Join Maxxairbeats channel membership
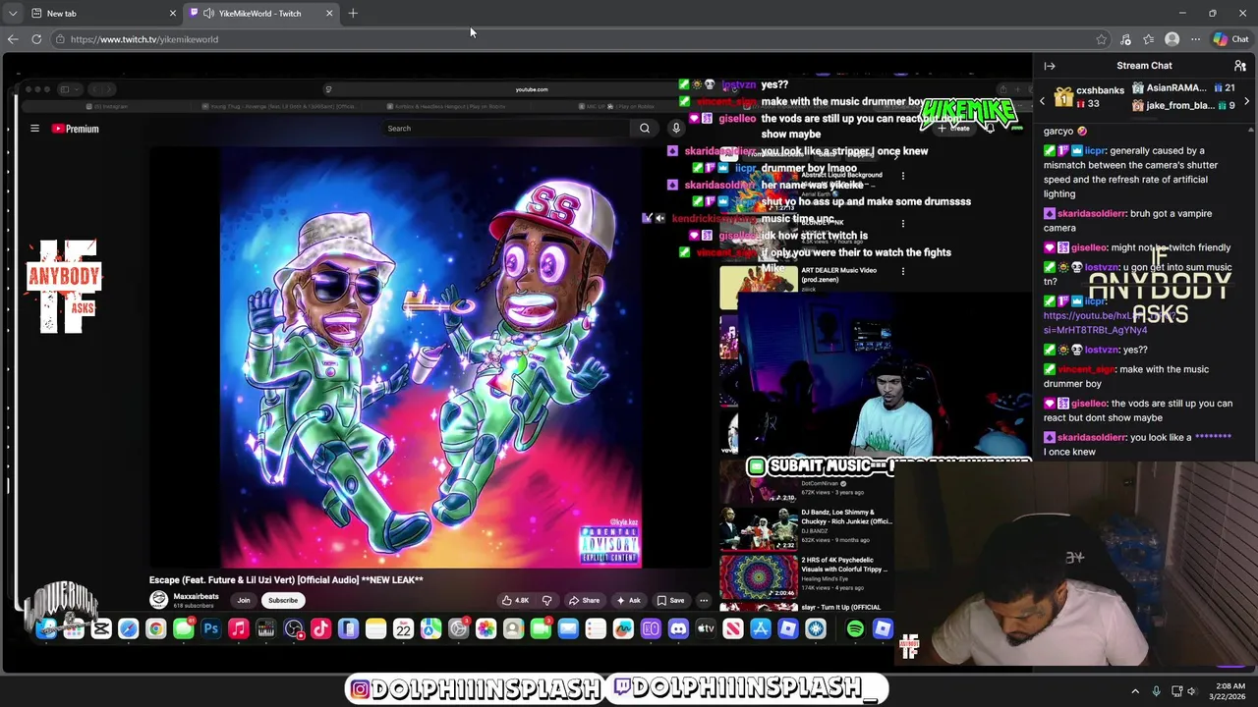The width and height of the screenshot is (1258, 707). tap(244, 601)
